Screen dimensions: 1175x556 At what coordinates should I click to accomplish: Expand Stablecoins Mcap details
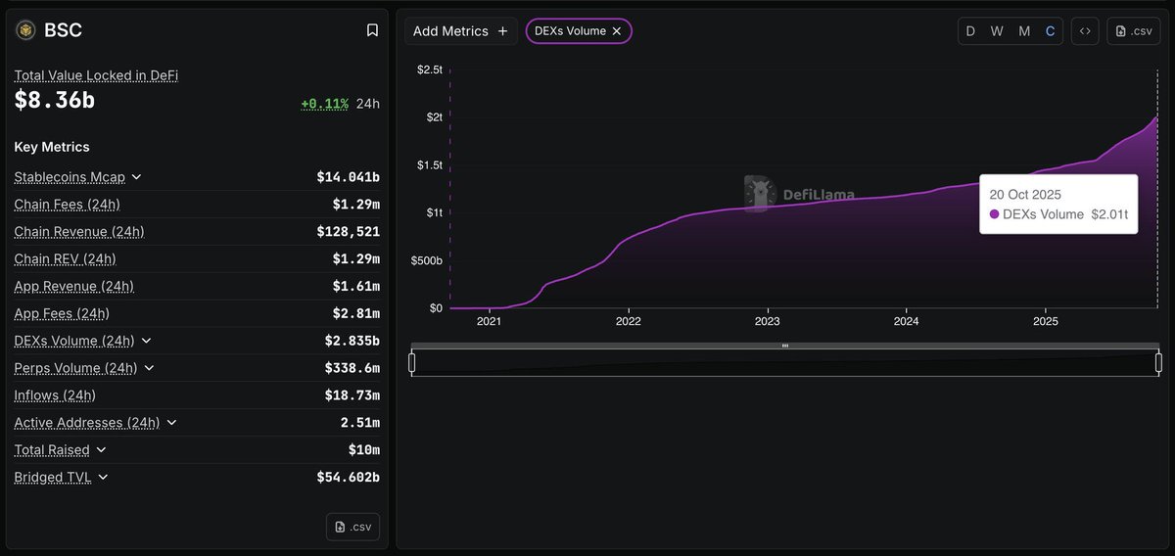(x=136, y=177)
